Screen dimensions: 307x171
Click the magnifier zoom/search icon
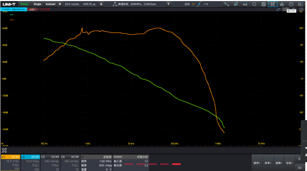254,4
